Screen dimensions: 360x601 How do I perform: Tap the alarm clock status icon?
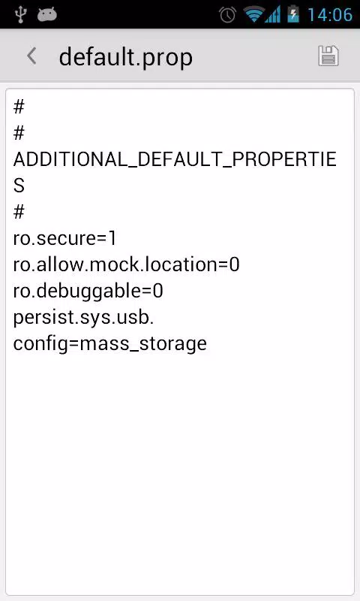pyautogui.click(x=227, y=15)
